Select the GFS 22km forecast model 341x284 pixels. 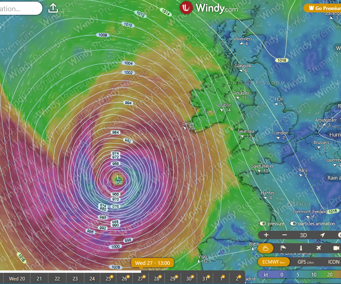[305, 262]
